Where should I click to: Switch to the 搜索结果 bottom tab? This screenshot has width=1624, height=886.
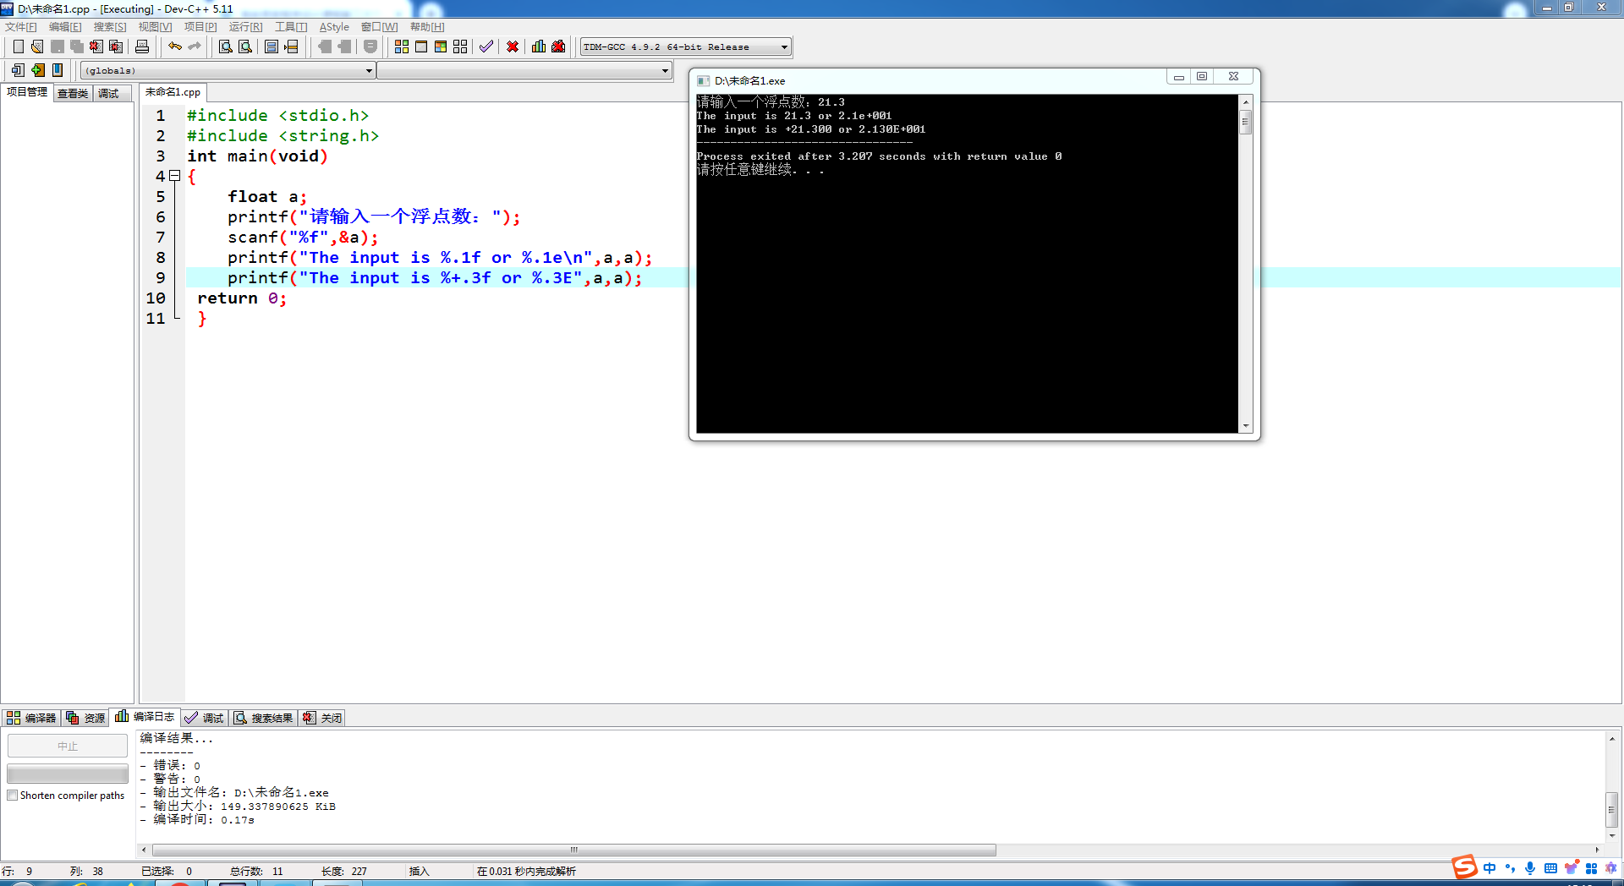[x=264, y=718]
